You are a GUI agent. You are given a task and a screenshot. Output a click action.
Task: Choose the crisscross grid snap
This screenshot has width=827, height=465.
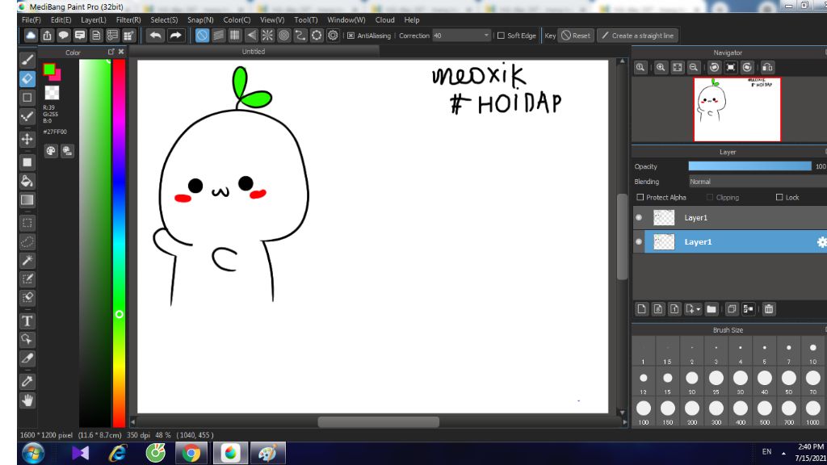coord(235,36)
